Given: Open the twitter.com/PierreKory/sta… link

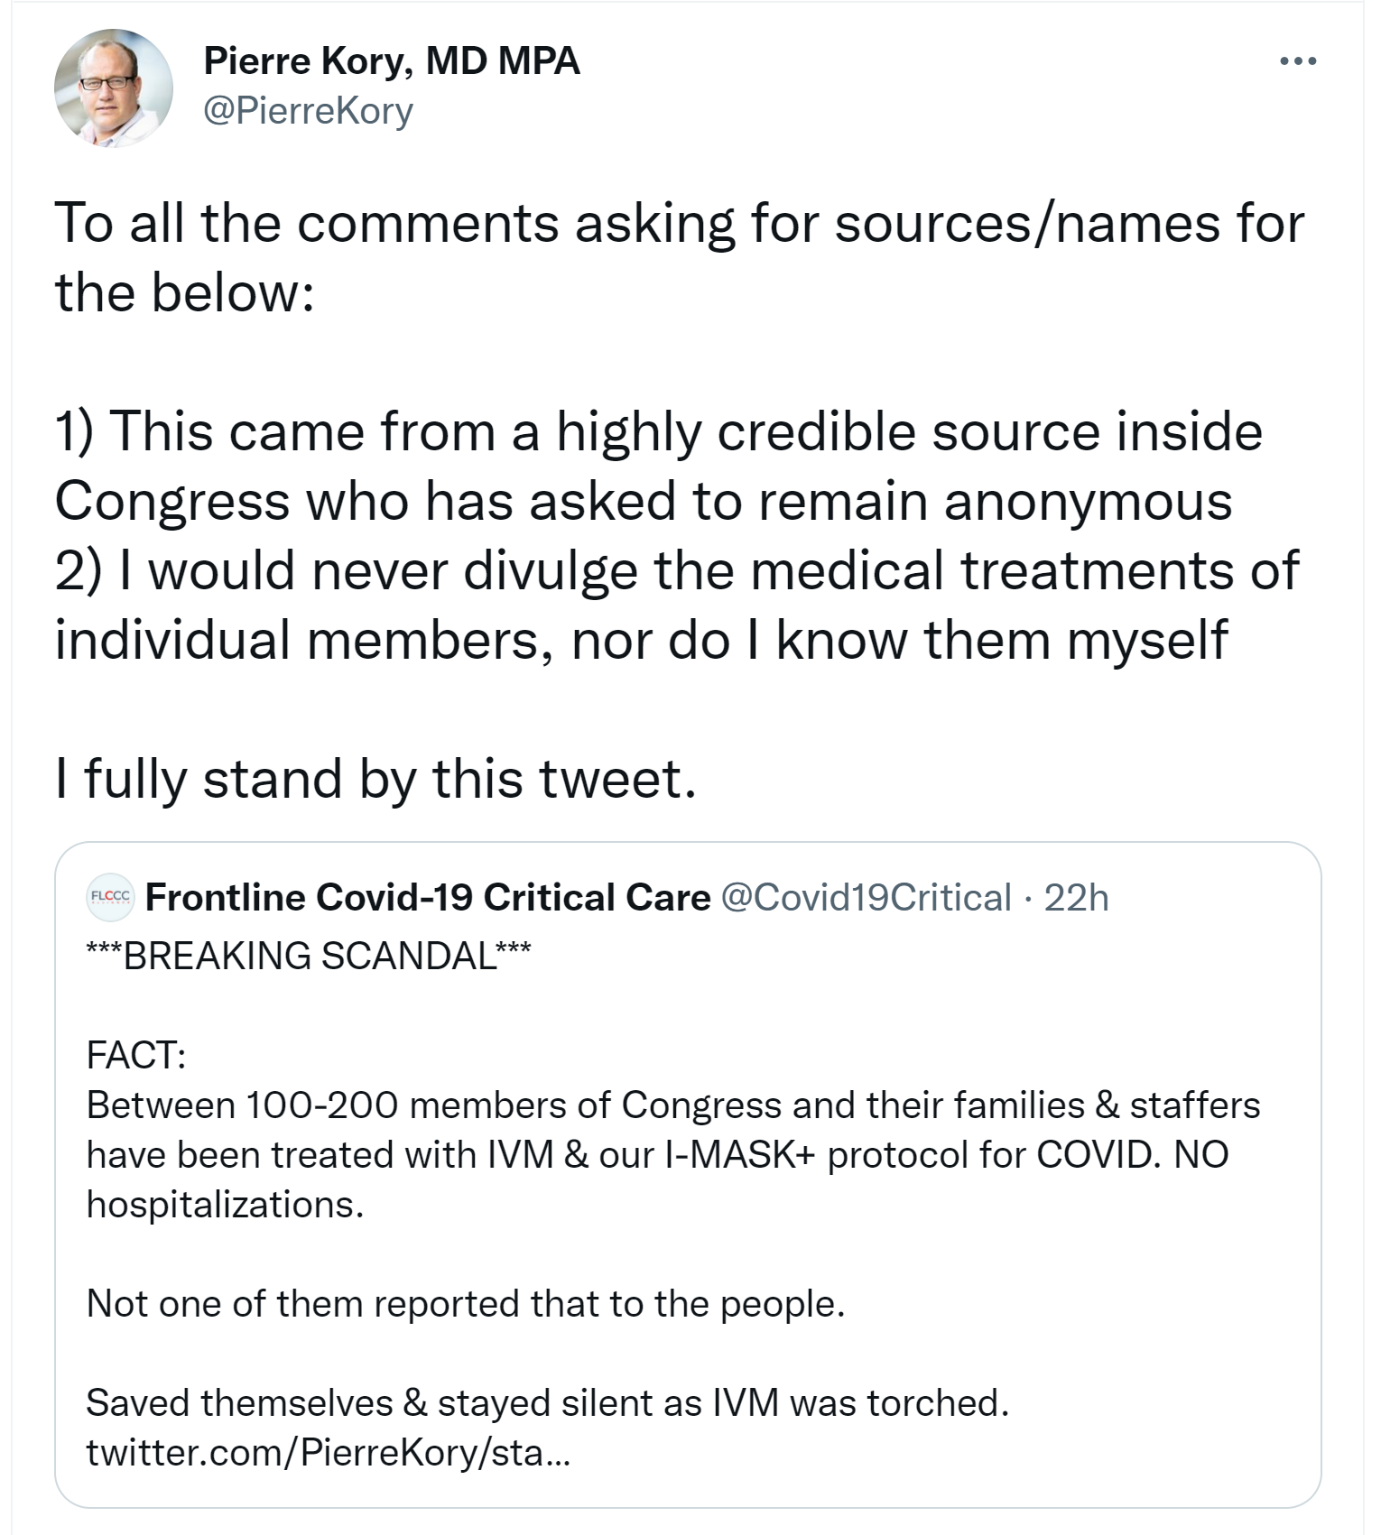Looking at the screenshot, I should tap(328, 1452).
